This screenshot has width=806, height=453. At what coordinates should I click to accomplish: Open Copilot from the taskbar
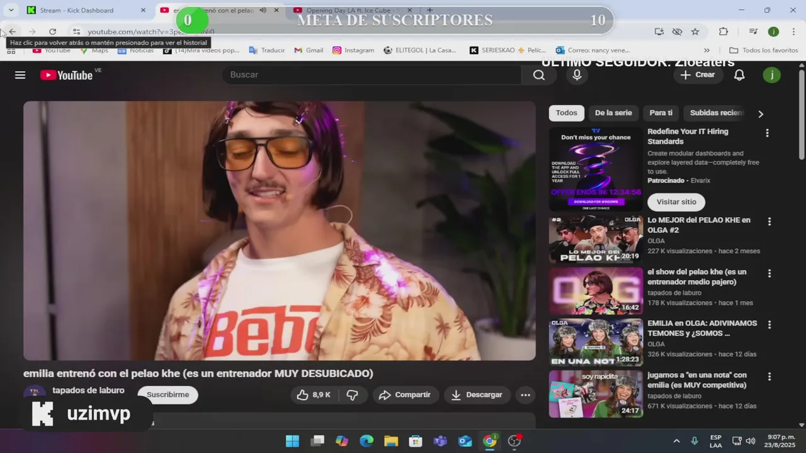[342, 440]
